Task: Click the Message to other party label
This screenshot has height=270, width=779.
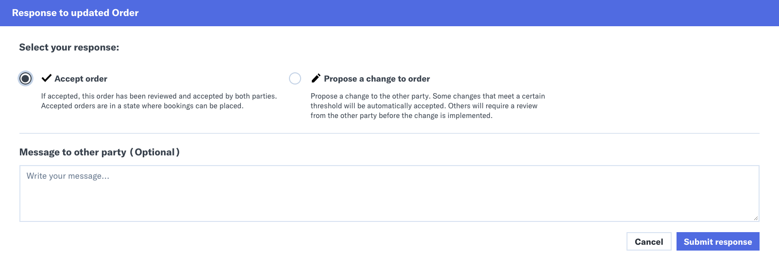Action: [73, 152]
